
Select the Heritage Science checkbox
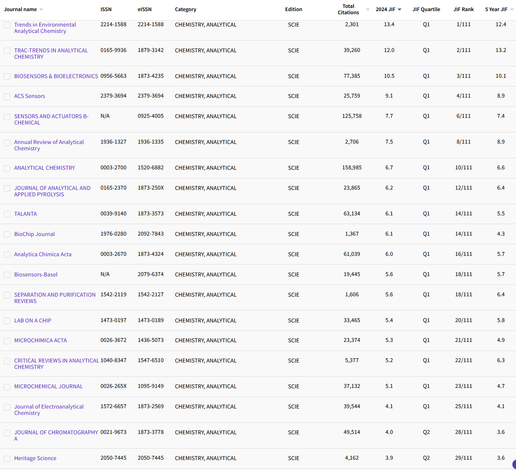7,458
